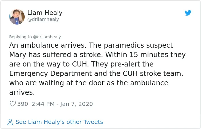Click the words 'CUH stroke team'
The height and width of the screenshot is (129, 201).
point(152,74)
